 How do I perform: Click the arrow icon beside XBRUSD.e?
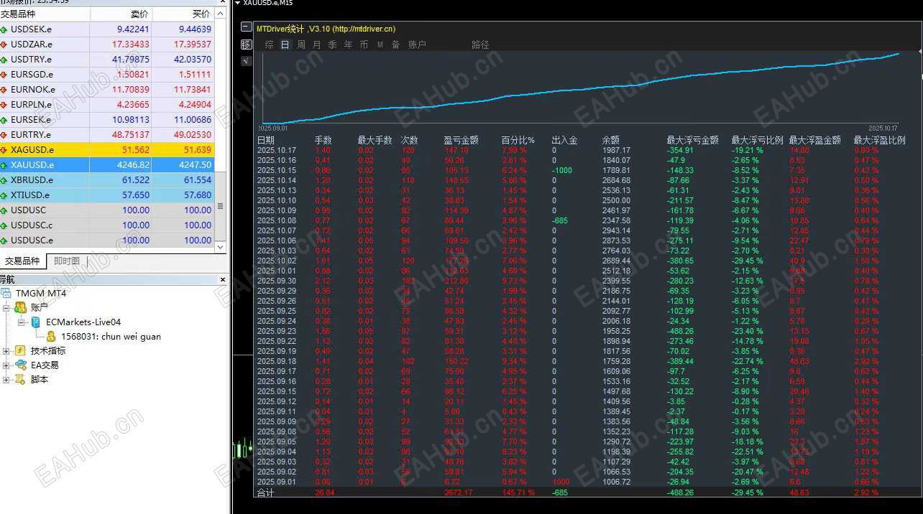pos(4,180)
